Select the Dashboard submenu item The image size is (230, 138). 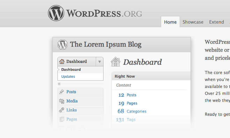71,70
